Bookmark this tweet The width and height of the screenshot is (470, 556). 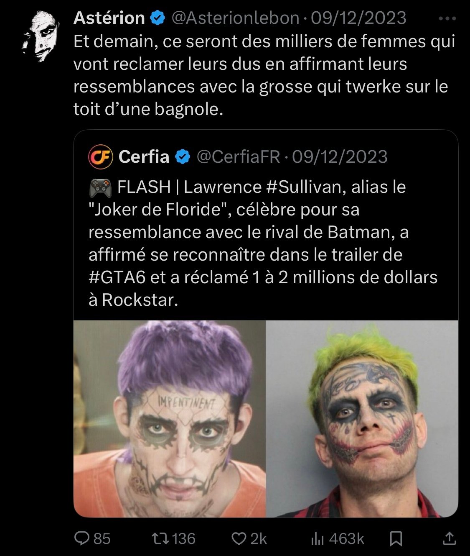click(x=396, y=538)
